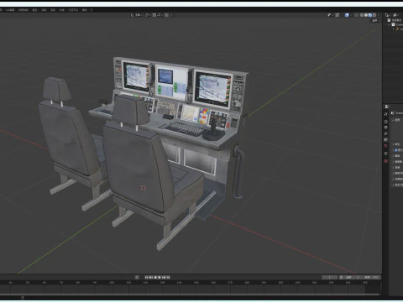403x302 pixels.
Task: Jump to next keyframe
Action: [164, 278]
